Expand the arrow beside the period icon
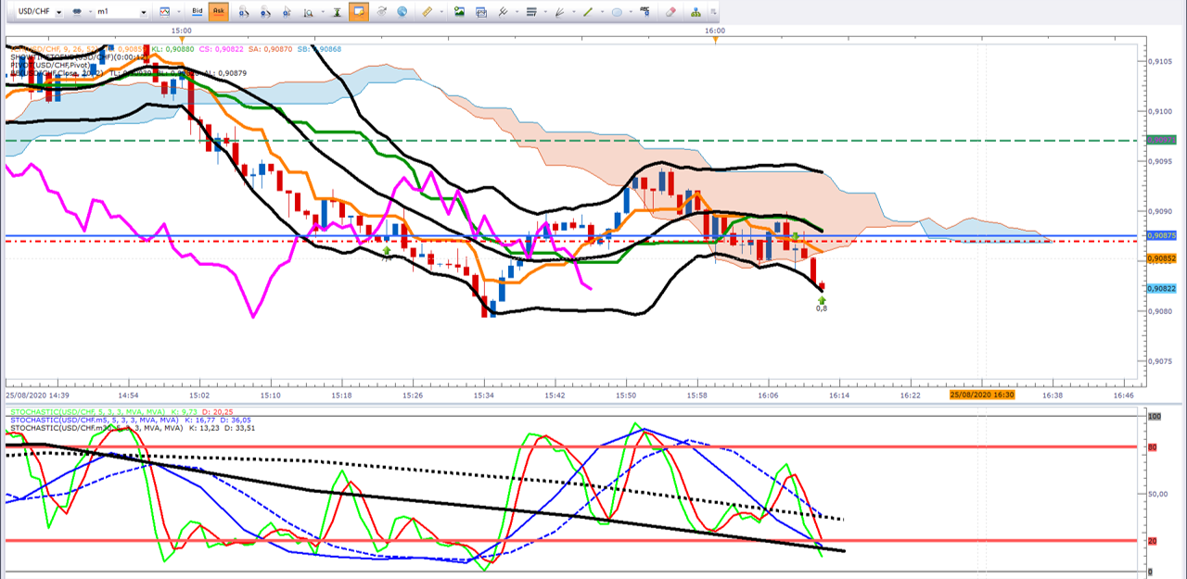This screenshot has height=579, width=1187. point(90,13)
